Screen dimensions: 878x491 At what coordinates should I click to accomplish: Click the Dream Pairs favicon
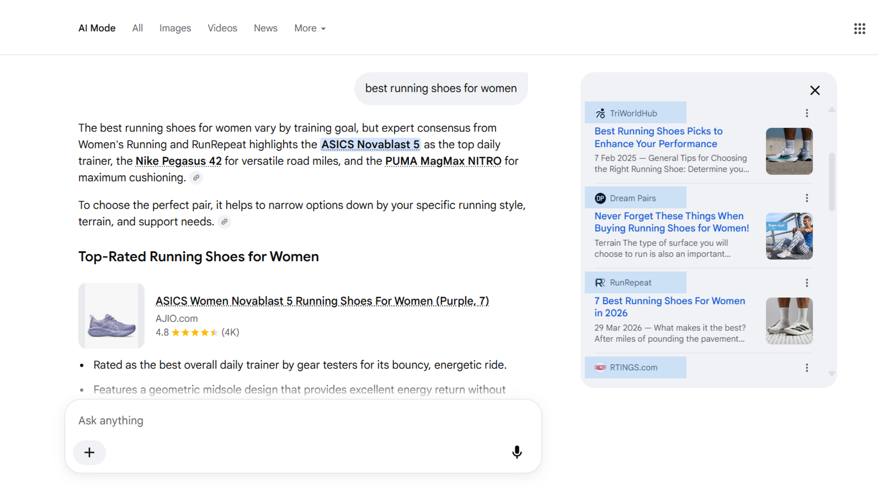pos(600,198)
